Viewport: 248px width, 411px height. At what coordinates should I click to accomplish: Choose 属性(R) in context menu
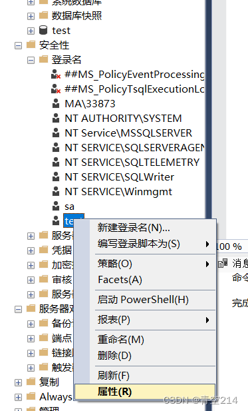[145, 392]
